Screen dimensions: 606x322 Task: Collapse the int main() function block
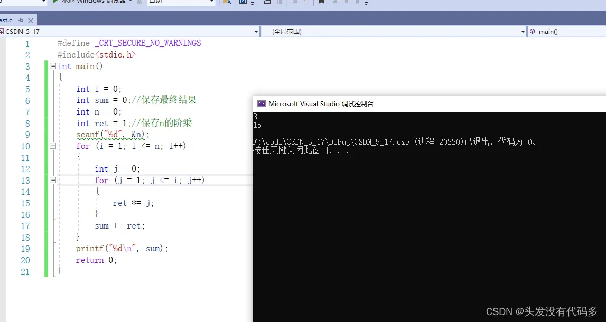53,66
